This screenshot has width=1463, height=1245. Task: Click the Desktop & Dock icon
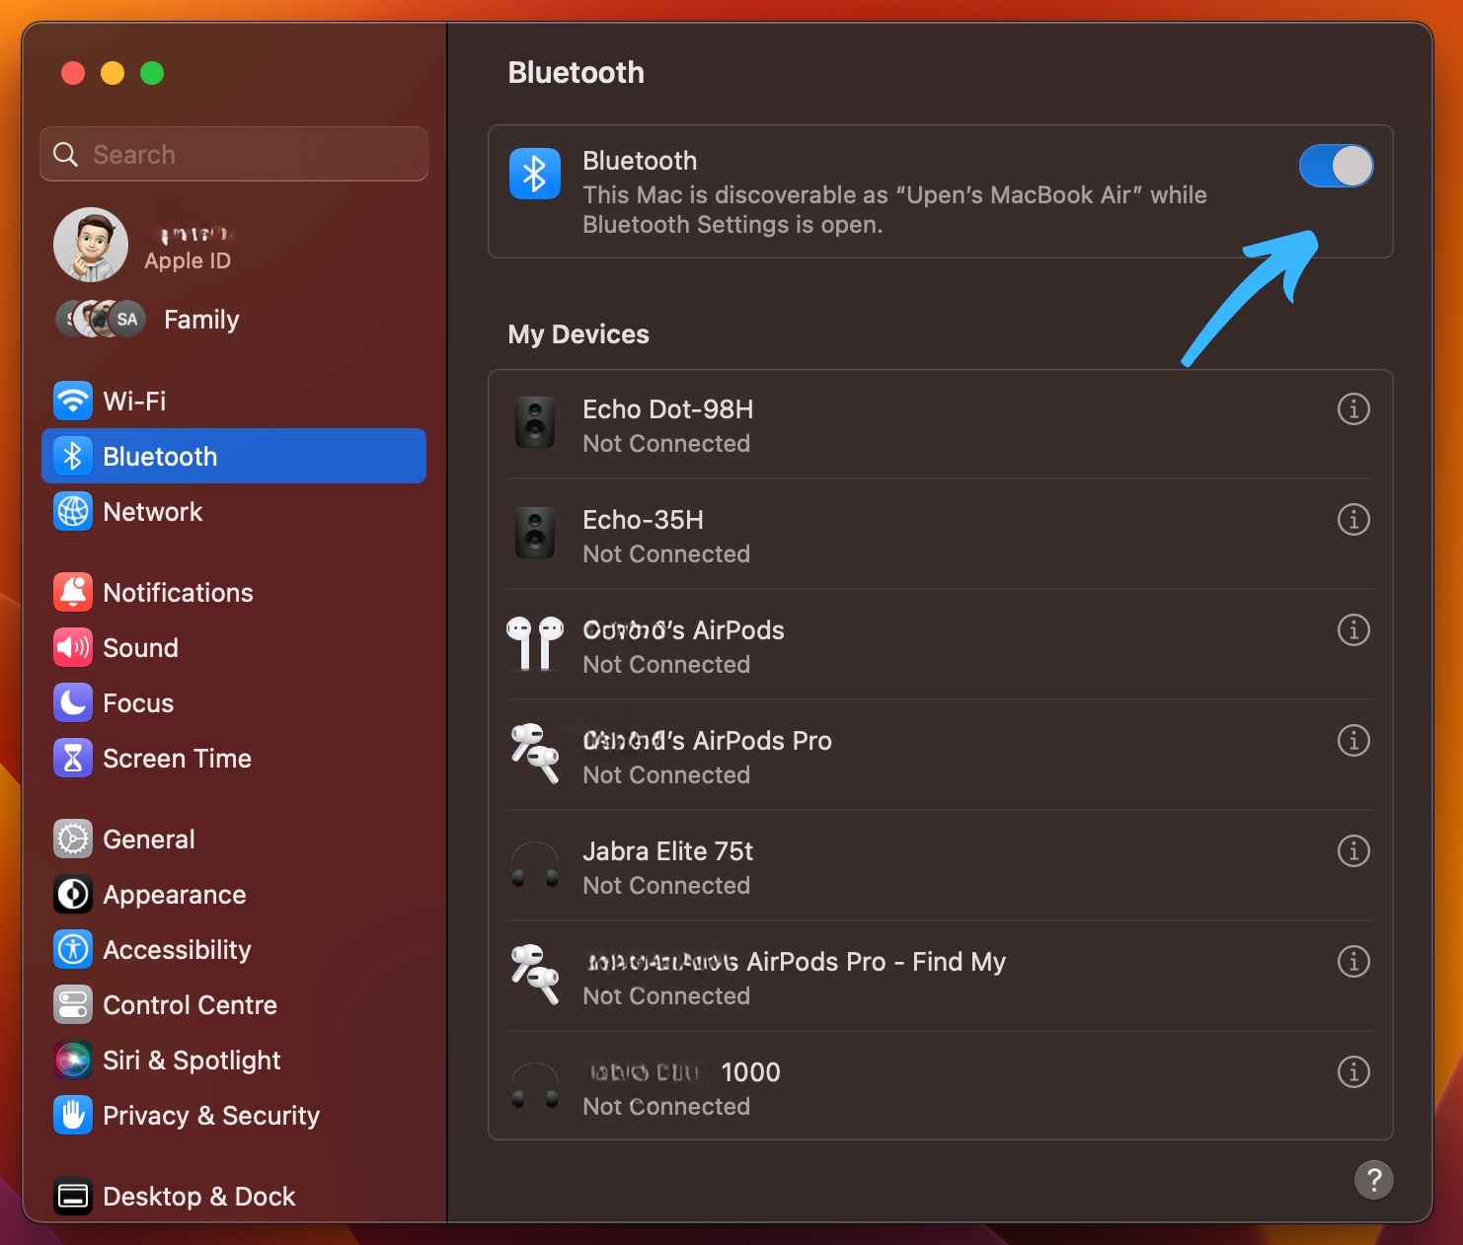coord(73,1196)
